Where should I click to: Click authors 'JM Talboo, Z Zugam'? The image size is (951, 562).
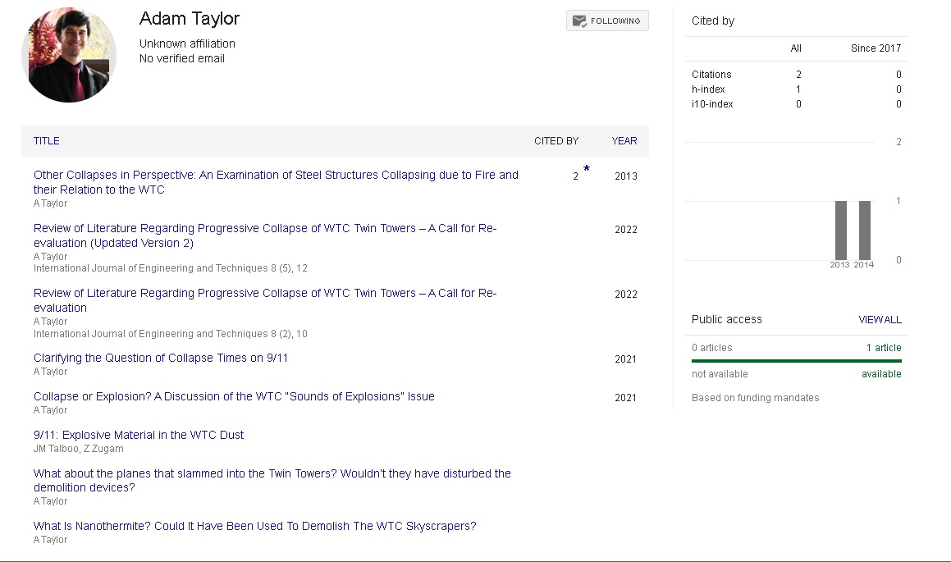(x=78, y=449)
